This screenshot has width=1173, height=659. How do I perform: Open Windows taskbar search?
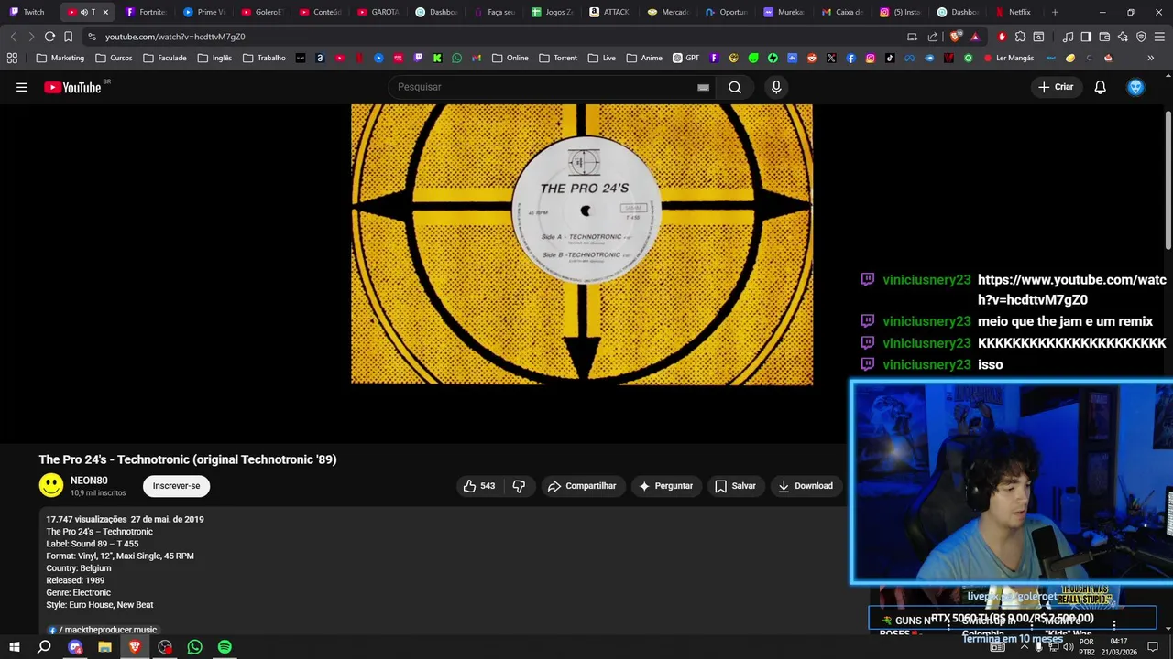click(x=44, y=647)
